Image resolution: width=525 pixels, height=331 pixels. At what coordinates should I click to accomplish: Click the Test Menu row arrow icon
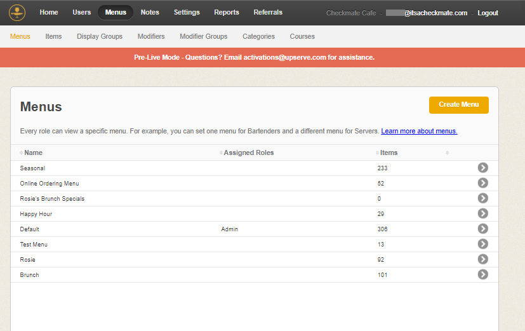tap(482, 244)
